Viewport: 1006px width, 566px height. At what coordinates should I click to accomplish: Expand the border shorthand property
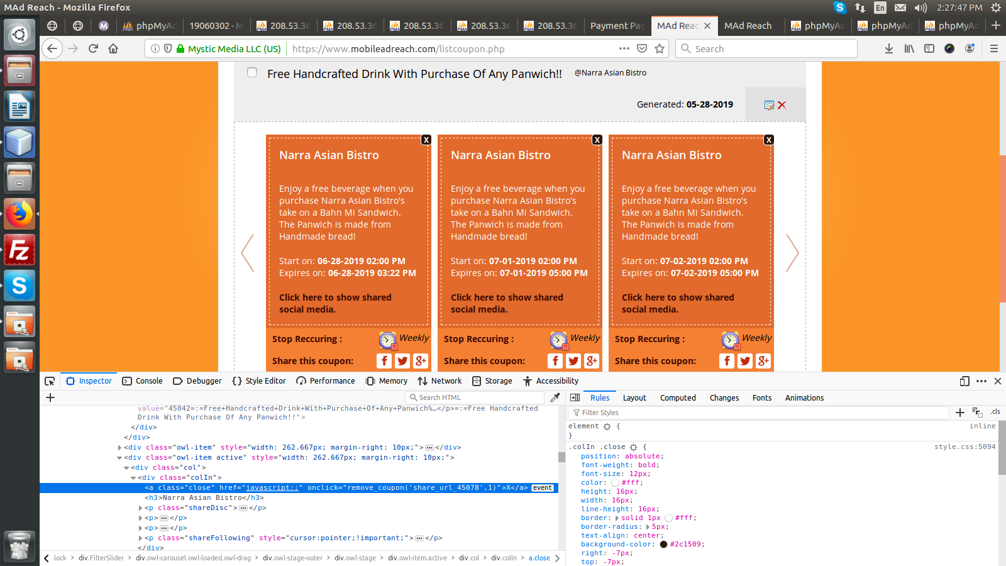617,518
